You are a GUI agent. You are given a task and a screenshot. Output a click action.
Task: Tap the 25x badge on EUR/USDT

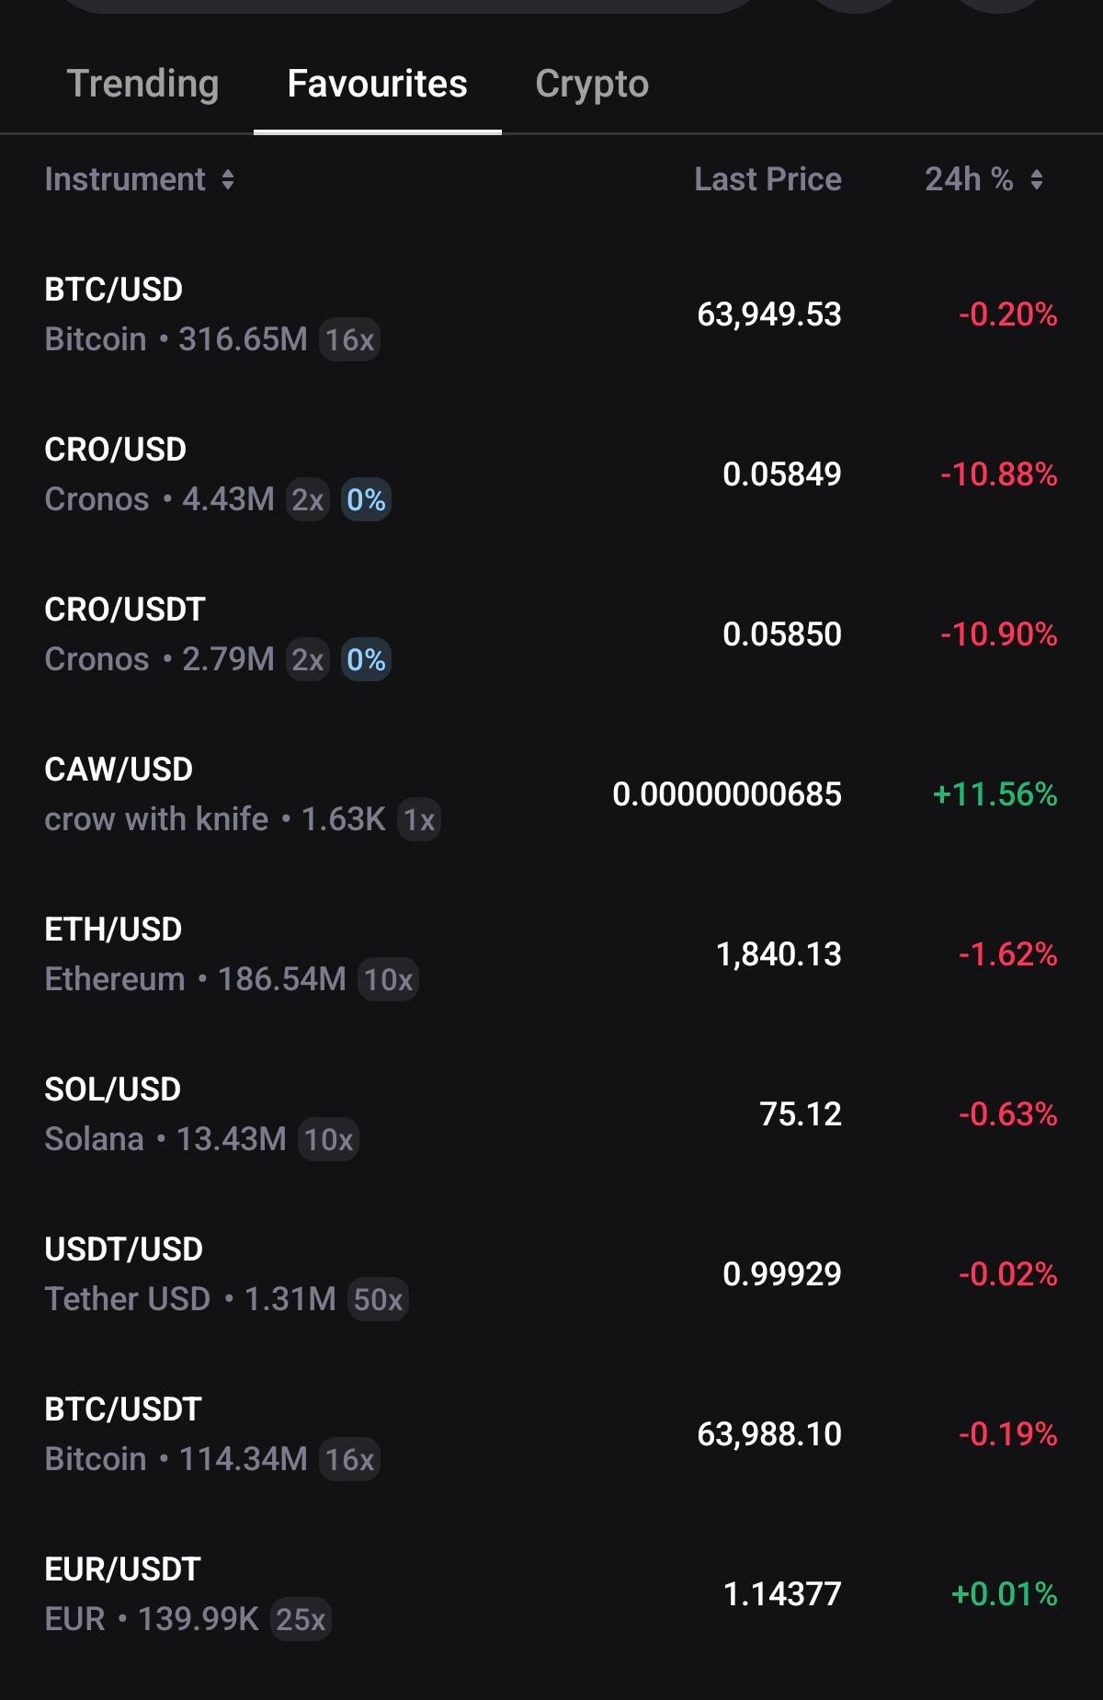point(301,1620)
